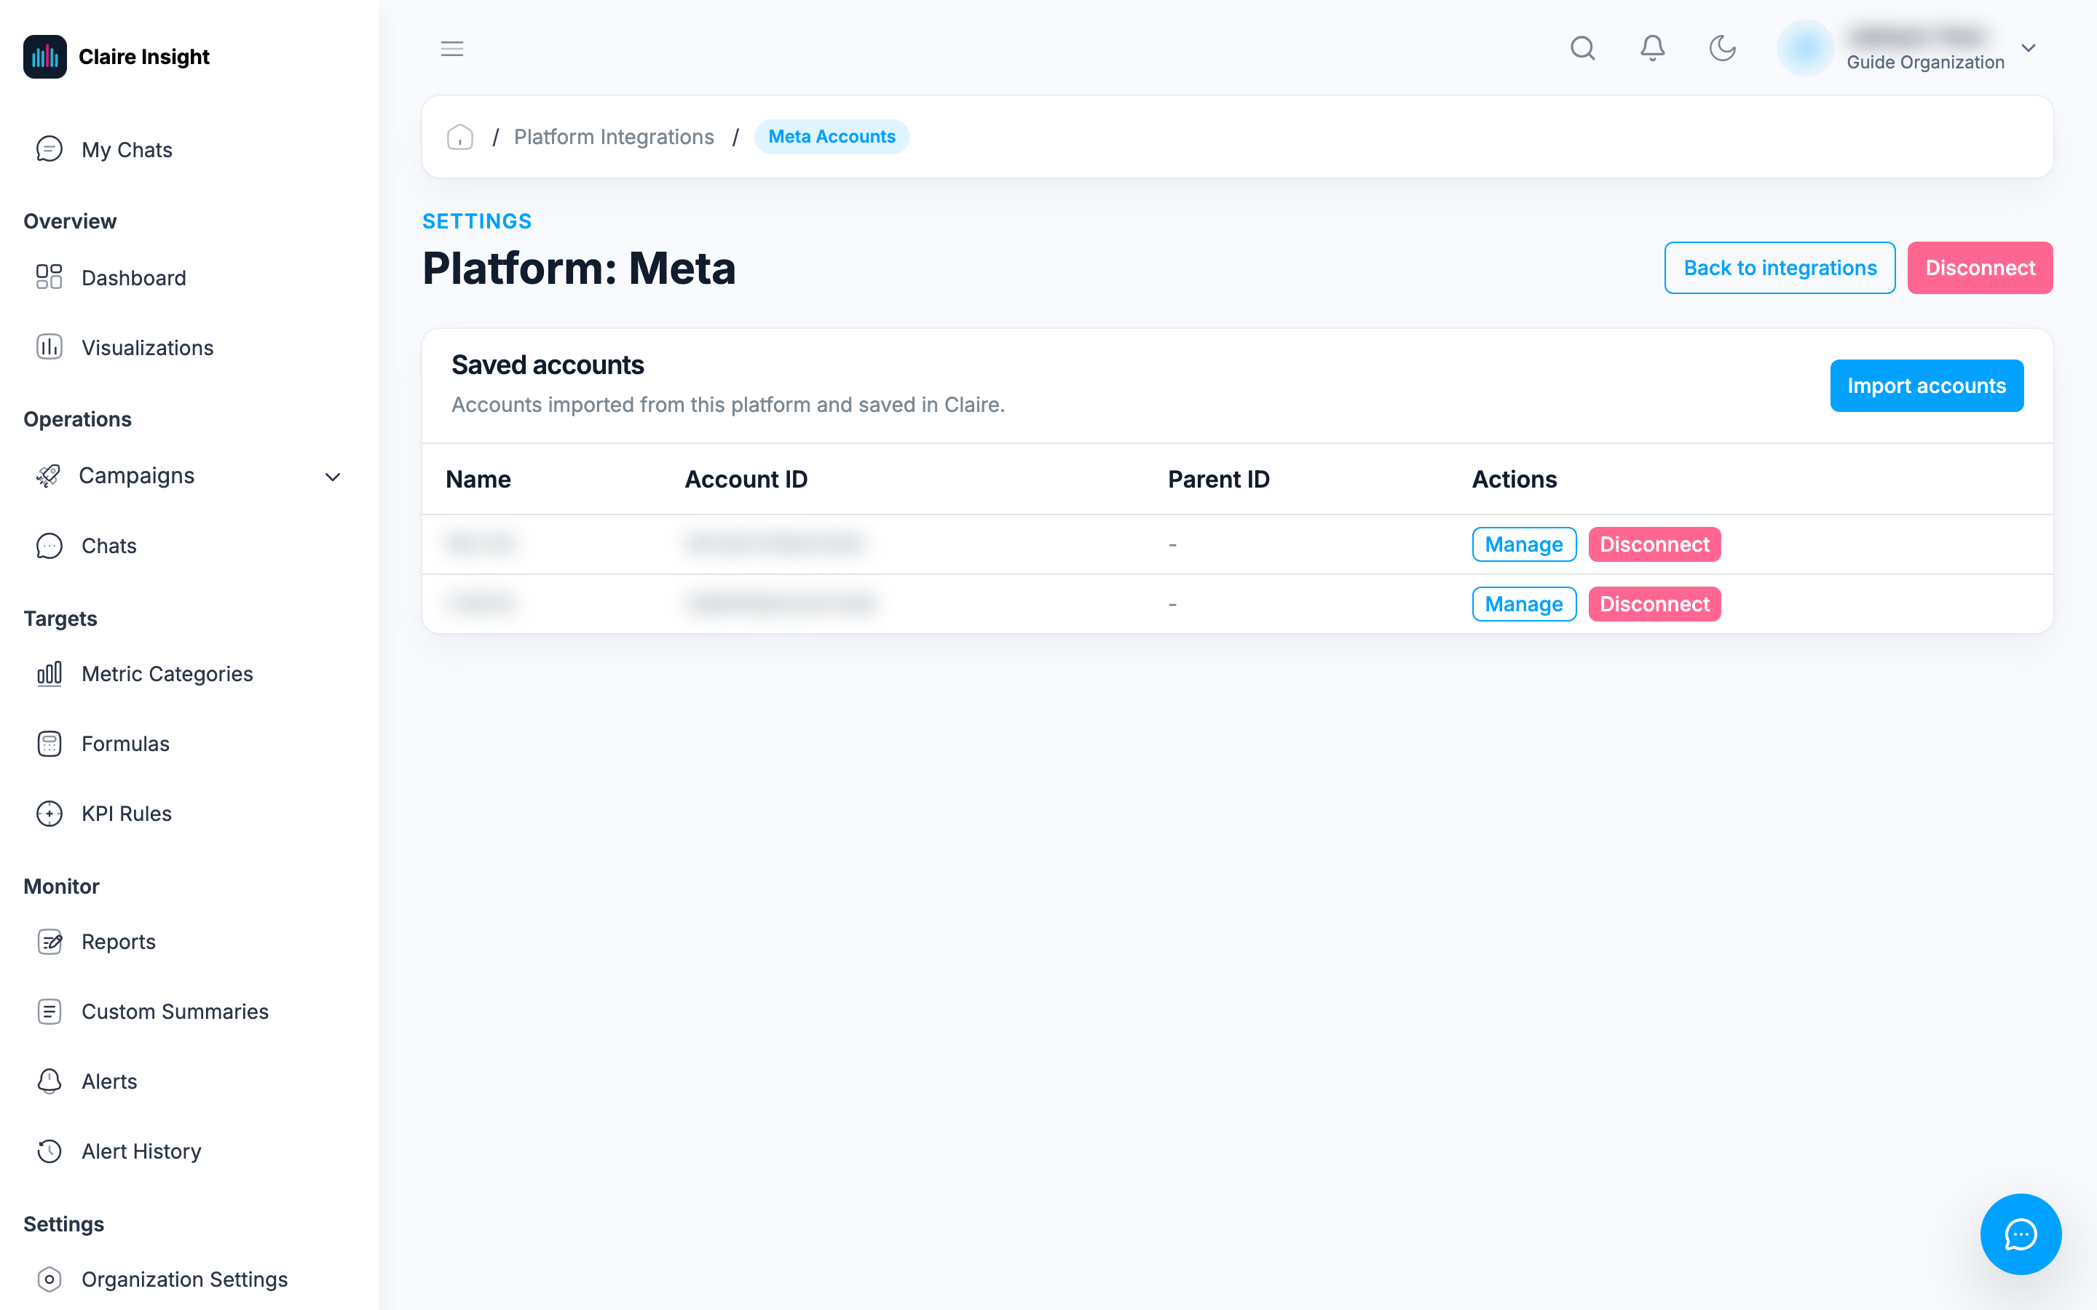Collapse sidebar with hamburger menu icon
This screenshot has width=2097, height=1310.
click(x=451, y=49)
